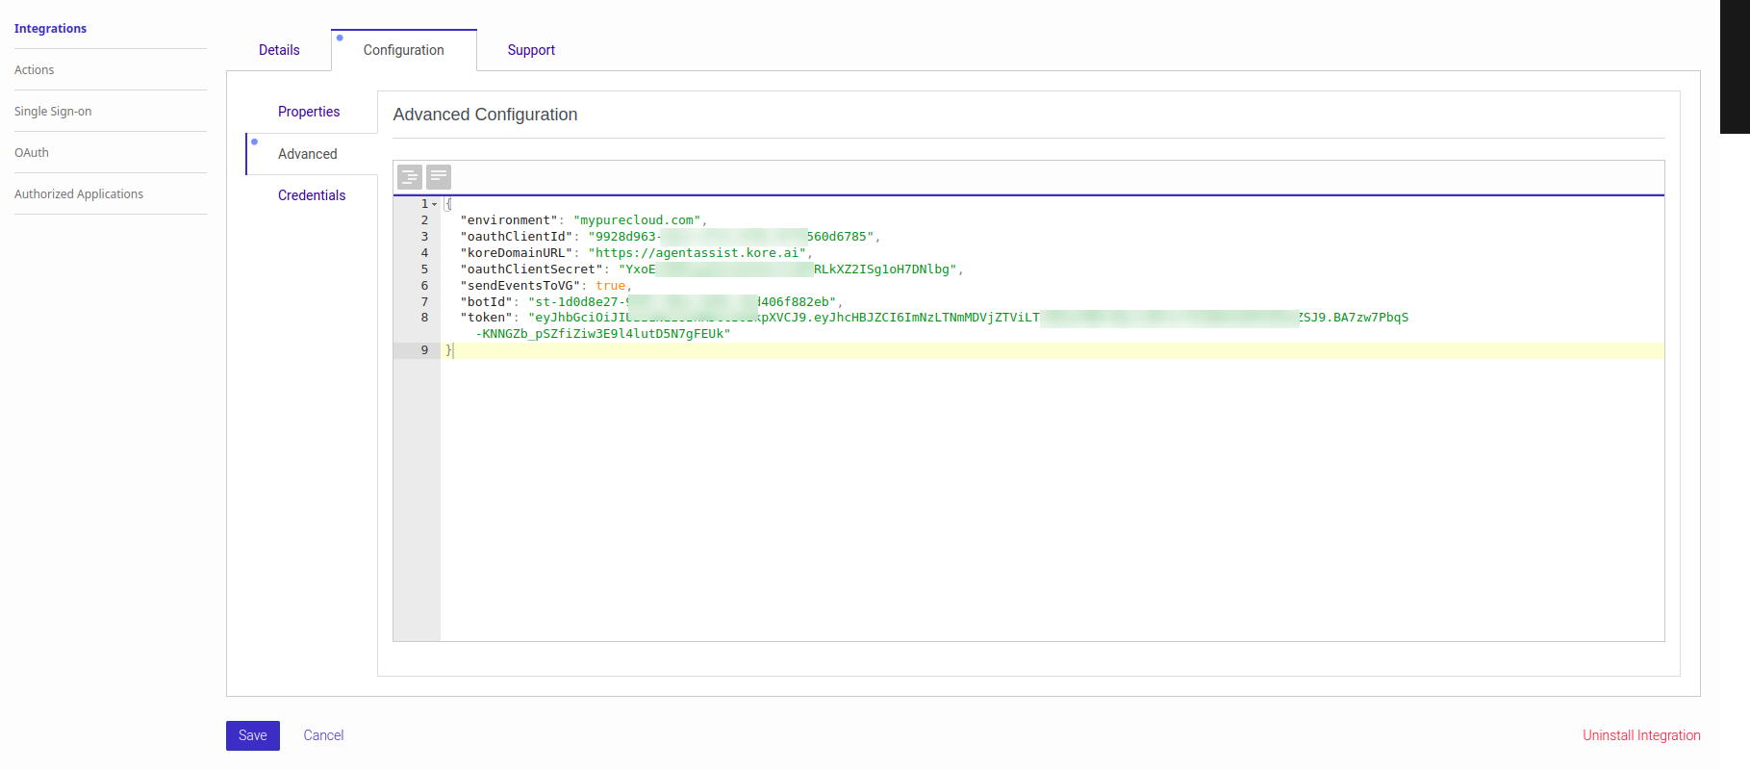This screenshot has width=1750, height=770.
Task: Switch to the Details tab
Action: pos(279,50)
